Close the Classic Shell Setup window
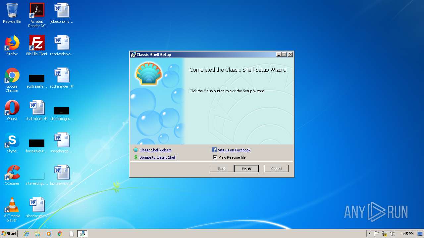 click(x=290, y=55)
